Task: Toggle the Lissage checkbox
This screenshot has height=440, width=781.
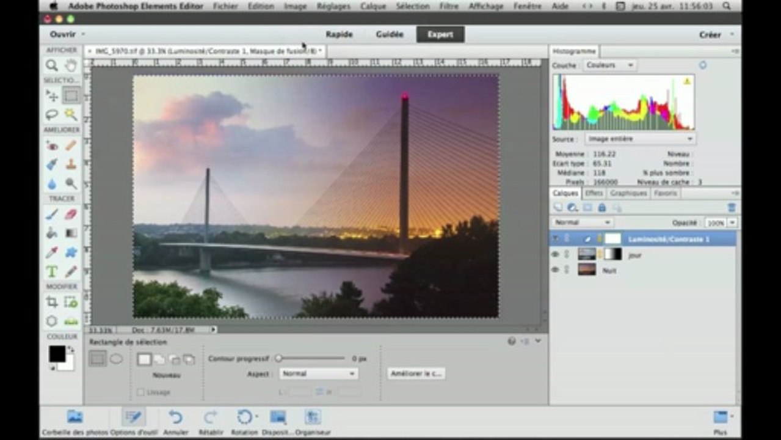Action: tap(141, 392)
